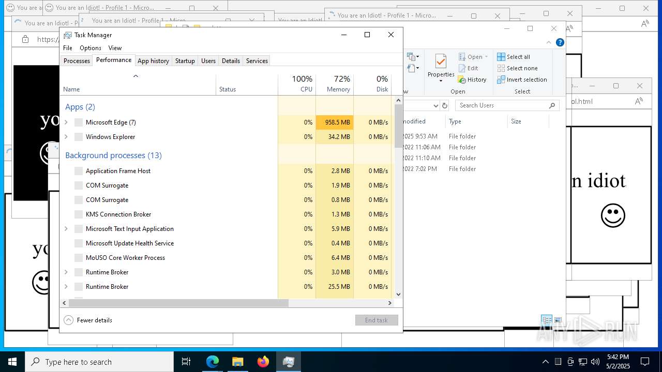The height and width of the screenshot is (372, 662).
Task: Open file History in Explorer ribbon
Action: 472,80
